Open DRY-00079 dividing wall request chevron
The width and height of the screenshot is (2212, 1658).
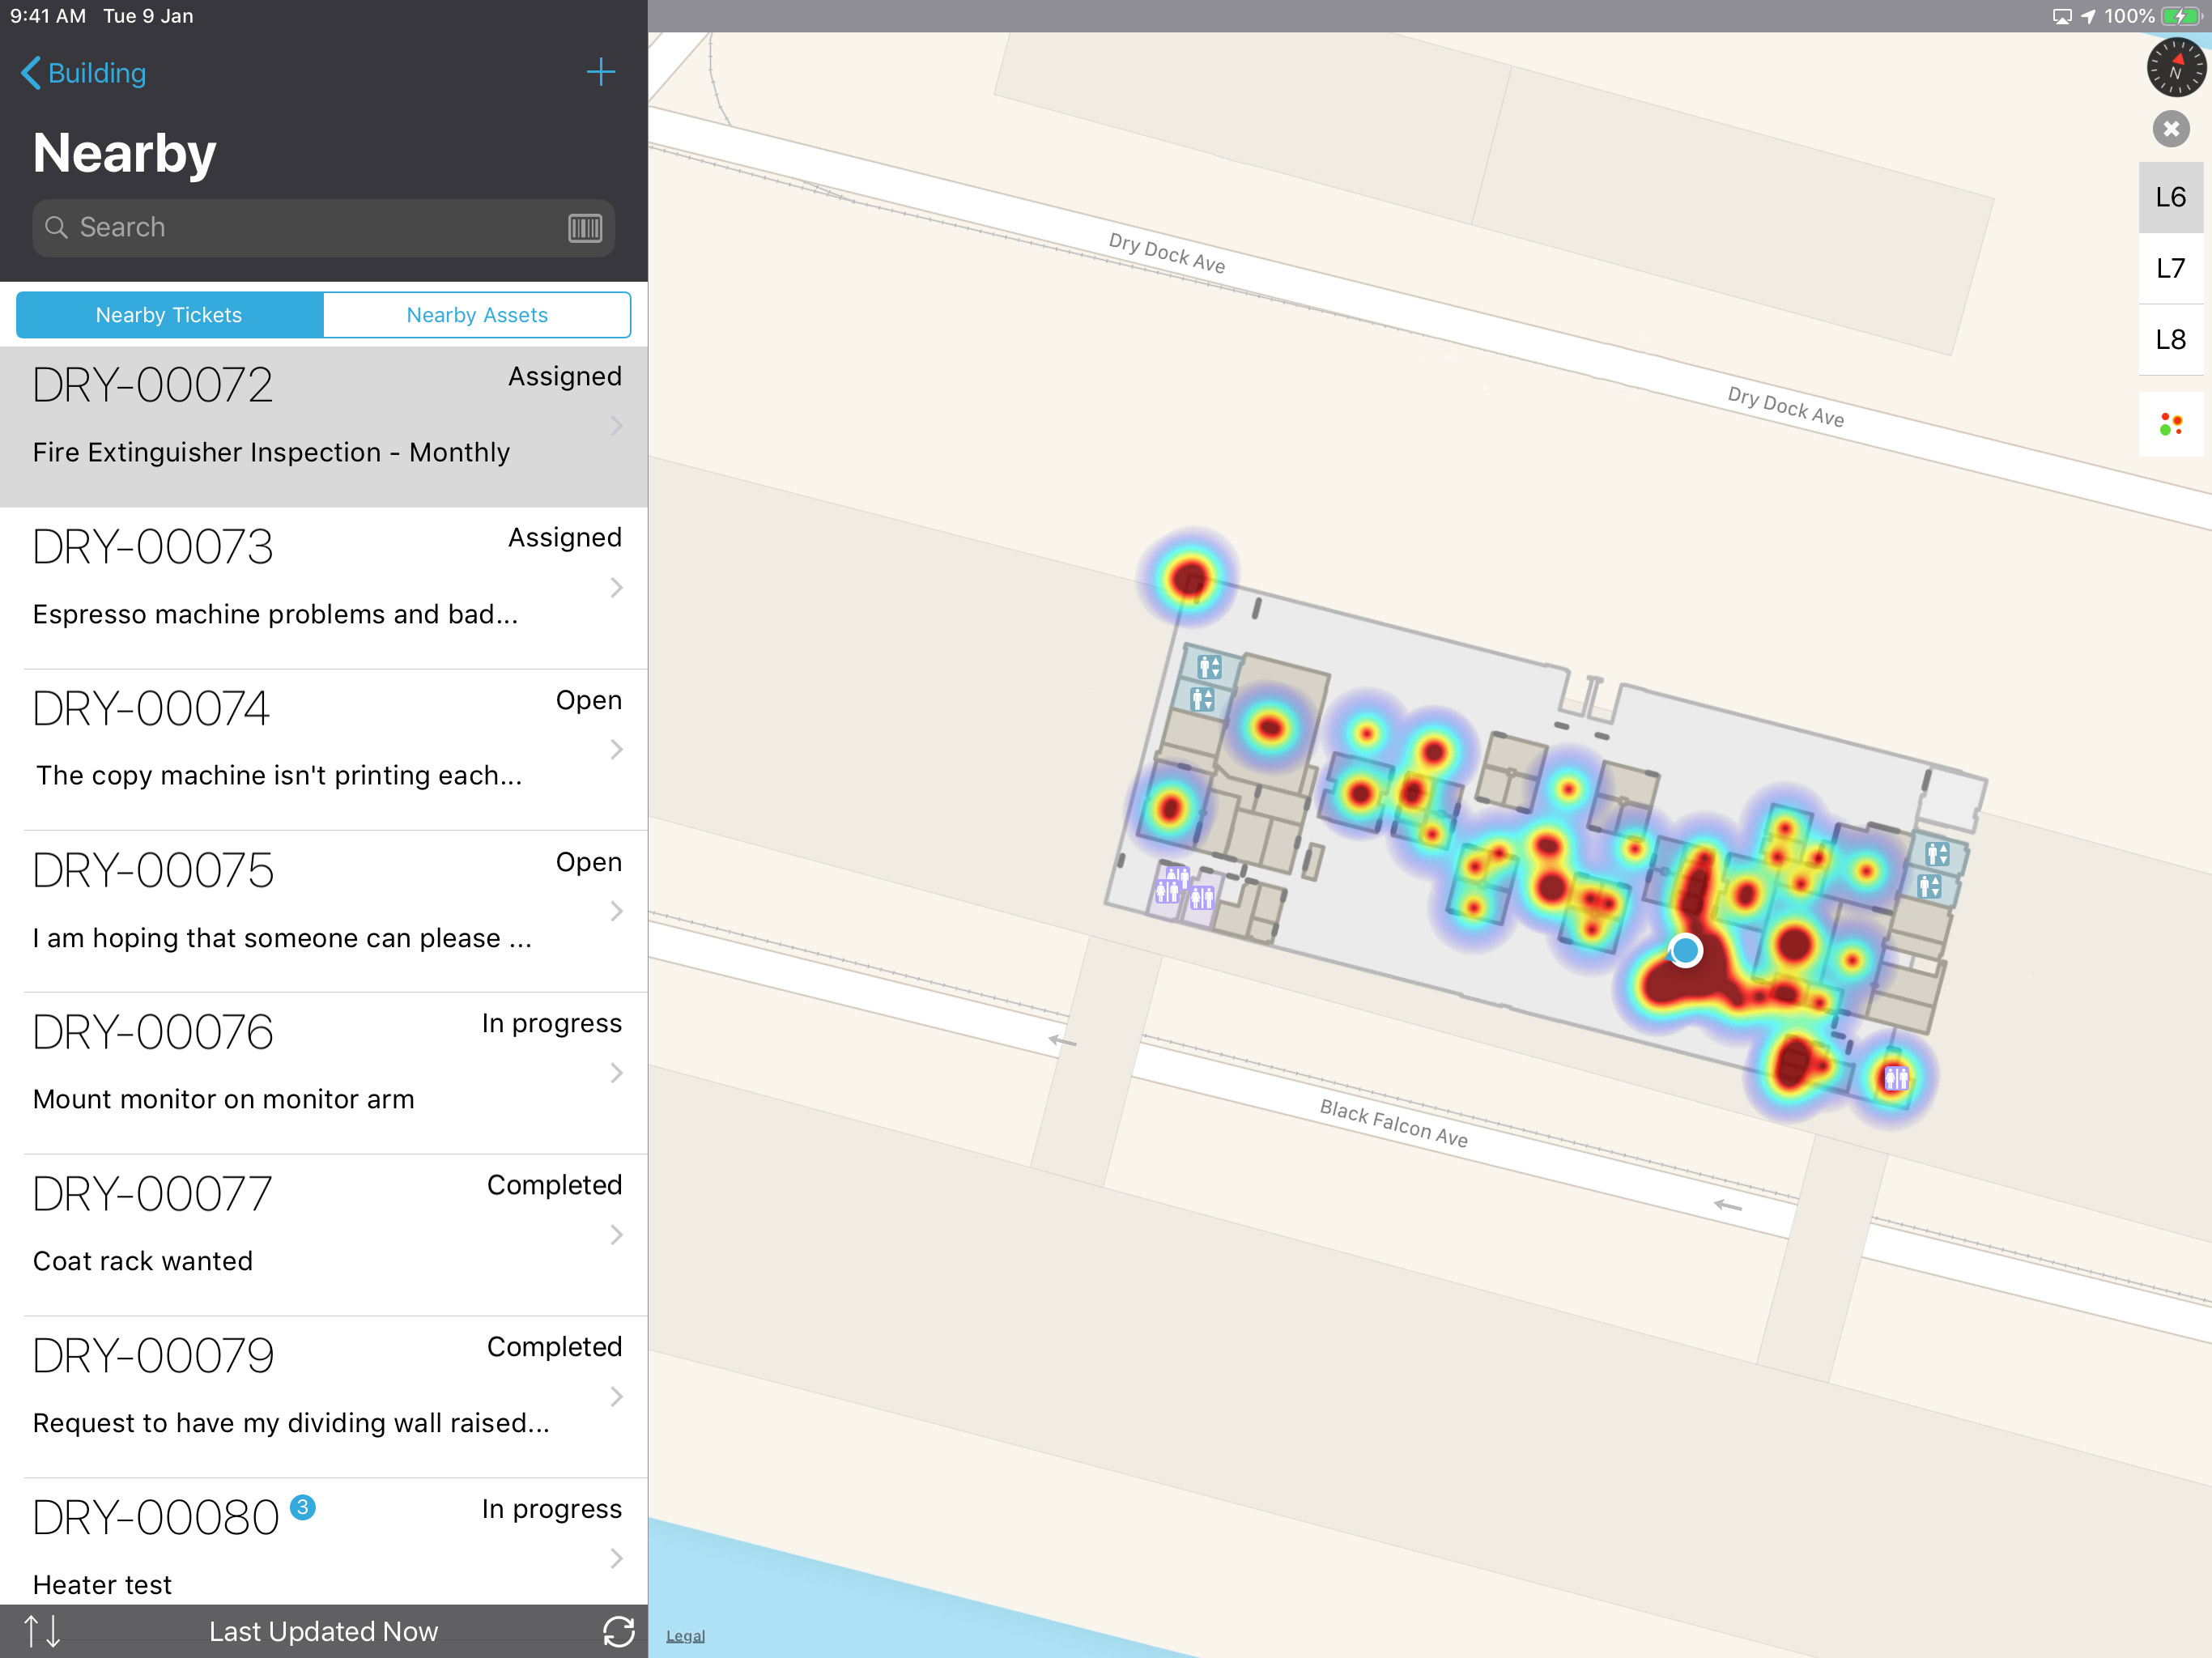616,1396
